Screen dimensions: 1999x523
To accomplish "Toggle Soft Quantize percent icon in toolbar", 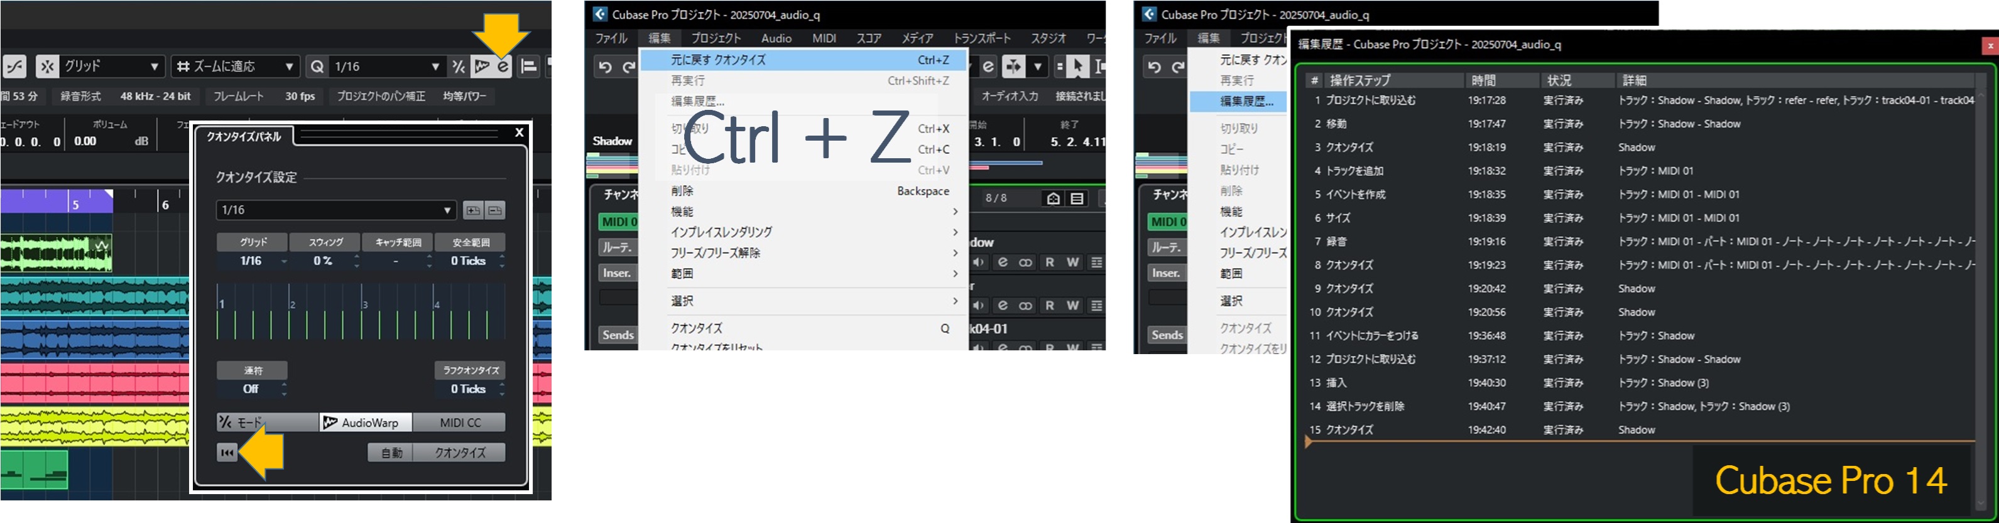I will (x=459, y=67).
